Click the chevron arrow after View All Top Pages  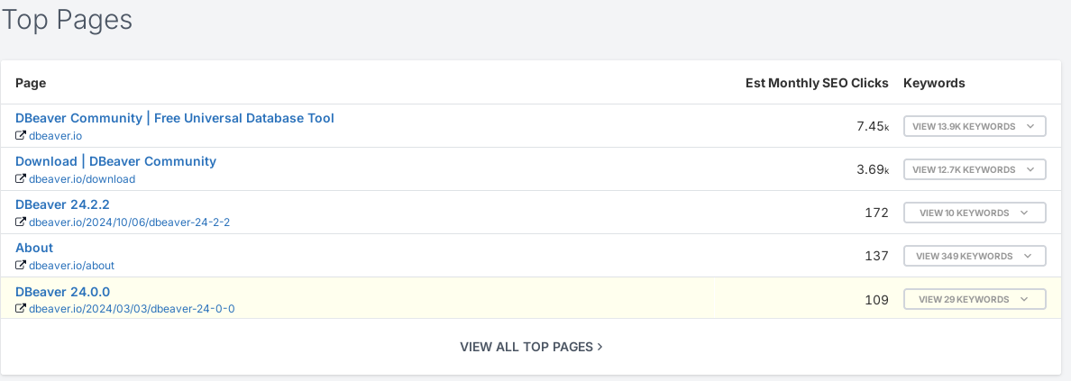point(600,347)
